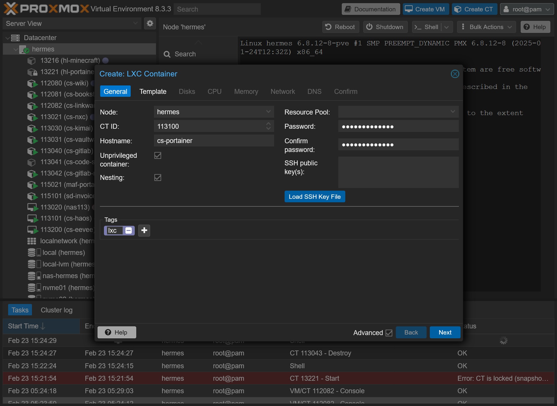Reboot the hermes node

pyautogui.click(x=340, y=27)
